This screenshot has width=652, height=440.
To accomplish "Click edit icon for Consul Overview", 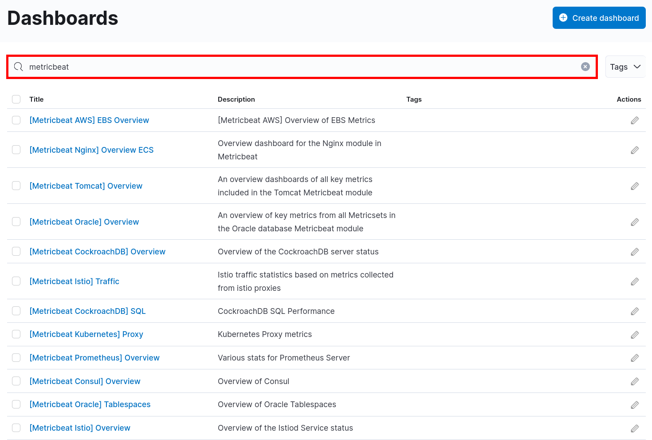I will tap(635, 381).
